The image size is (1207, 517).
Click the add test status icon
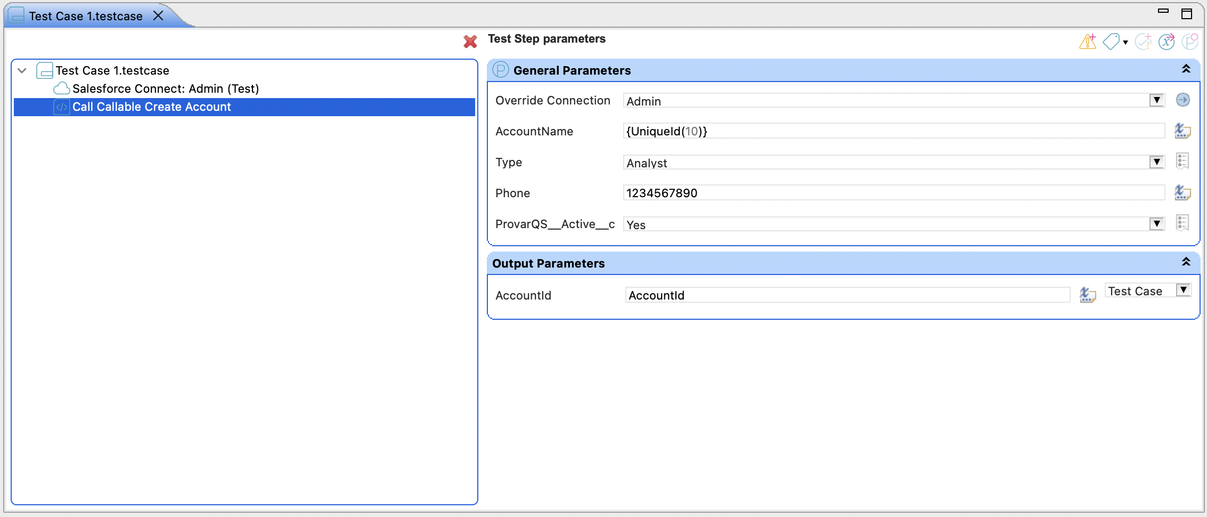1143,42
